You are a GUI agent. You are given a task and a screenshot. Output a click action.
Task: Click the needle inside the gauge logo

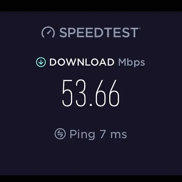[x=49, y=32]
